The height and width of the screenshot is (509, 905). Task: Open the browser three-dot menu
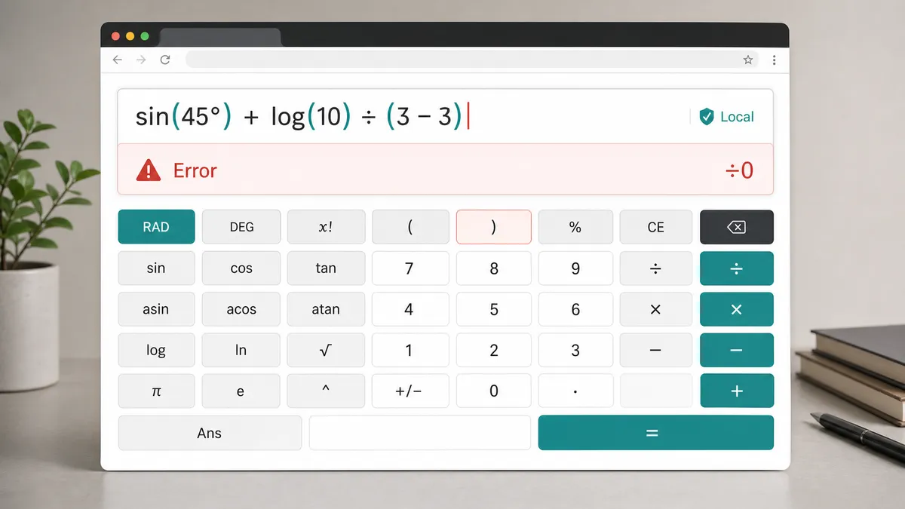pos(774,60)
